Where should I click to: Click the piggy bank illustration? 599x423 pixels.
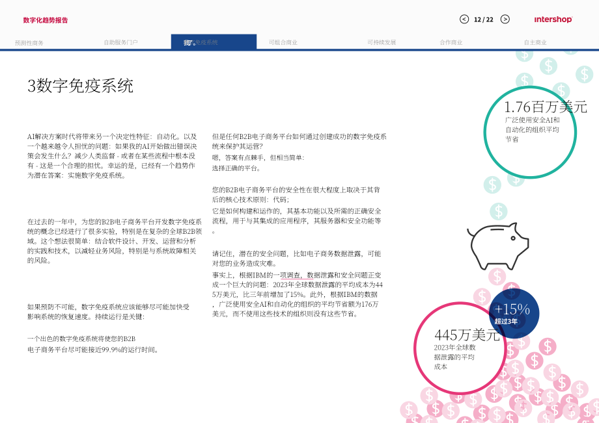point(498,246)
